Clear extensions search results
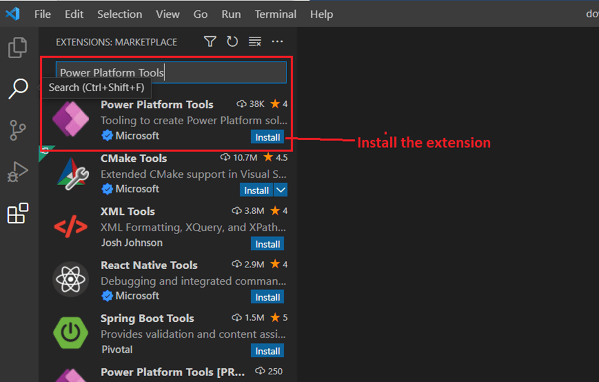Viewport: 599px width, 382px height. (x=255, y=41)
